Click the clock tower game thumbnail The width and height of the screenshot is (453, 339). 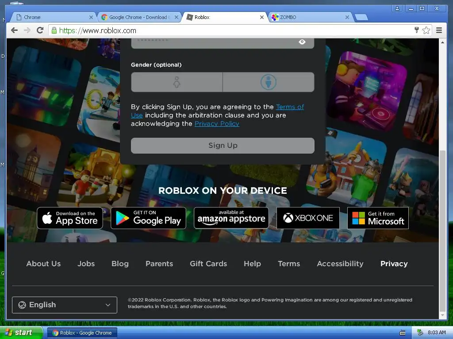pos(32,164)
